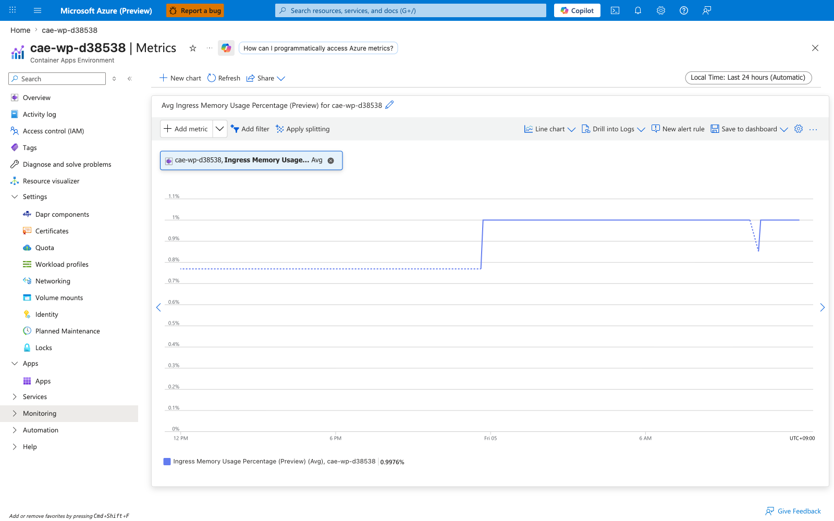Open more options ellipsis beside the title
The width and height of the screenshot is (834, 521).
click(210, 48)
